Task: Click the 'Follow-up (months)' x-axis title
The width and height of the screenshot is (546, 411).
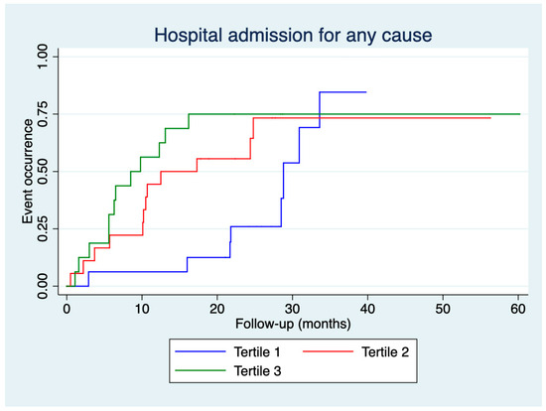Action: 293,324
